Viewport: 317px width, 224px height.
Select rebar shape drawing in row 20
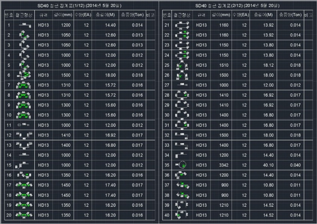pos(24,215)
